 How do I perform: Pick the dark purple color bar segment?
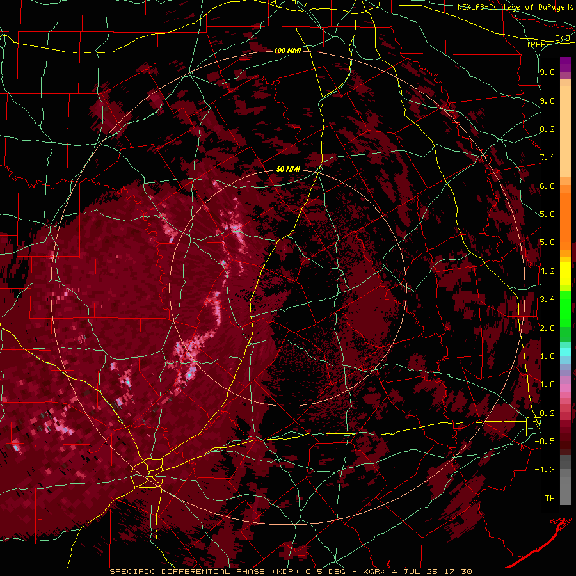565,64
